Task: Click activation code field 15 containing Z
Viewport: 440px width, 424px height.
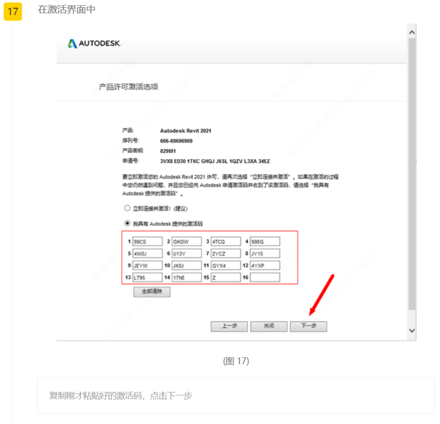Action: click(226, 278)
